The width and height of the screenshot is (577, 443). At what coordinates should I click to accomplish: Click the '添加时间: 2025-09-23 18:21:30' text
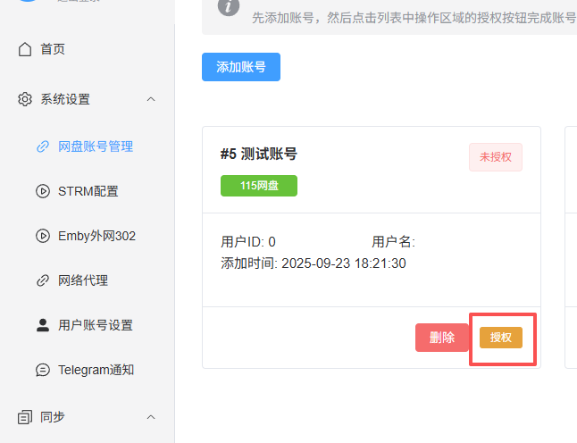click(x=314, y=263)
